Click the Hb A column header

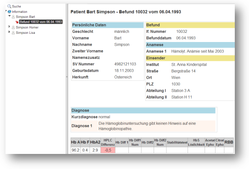[x=75, y=142]
